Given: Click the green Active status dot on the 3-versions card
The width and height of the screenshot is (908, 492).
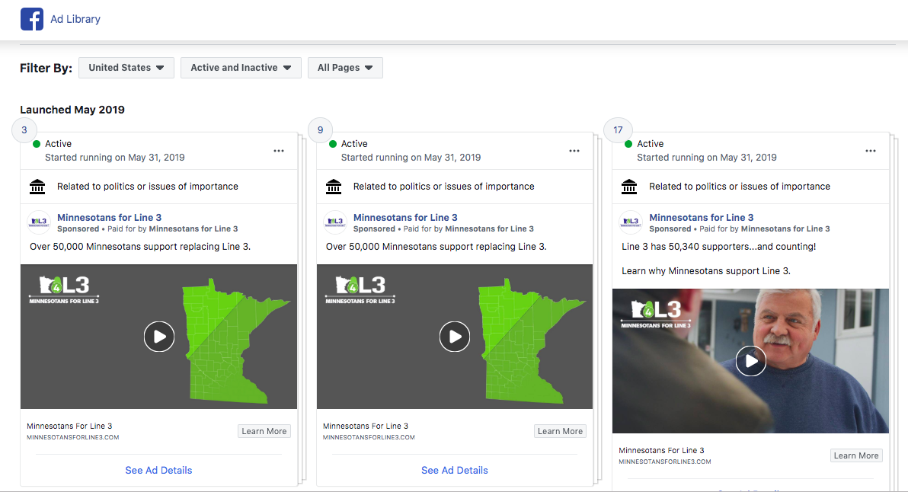Looking at the screenshot, I should click(x=37, y=143).
